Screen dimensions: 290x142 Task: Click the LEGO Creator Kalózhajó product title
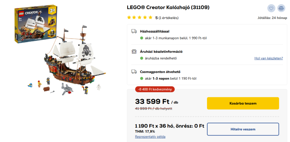pyautogui.click(x=168, y=7)
